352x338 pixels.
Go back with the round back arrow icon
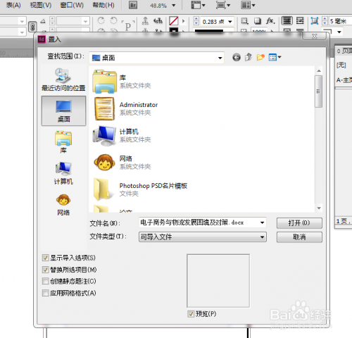tap(237, 57)
